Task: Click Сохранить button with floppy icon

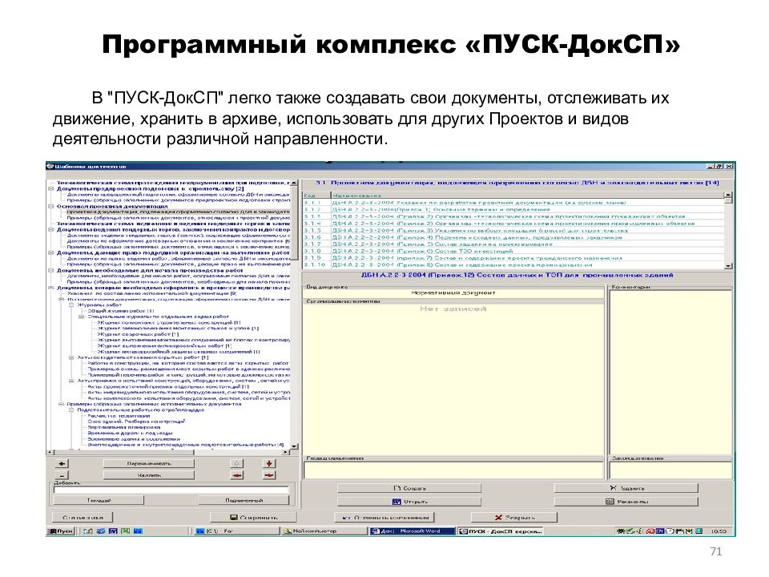Action: coord(253,517)
